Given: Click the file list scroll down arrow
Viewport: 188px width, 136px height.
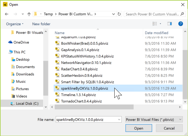Looking at the screenshot, I should pyautogui.click(x=185, y=102).
